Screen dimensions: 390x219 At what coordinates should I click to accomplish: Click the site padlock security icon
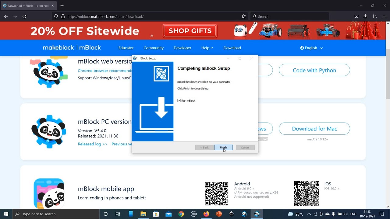[x=63, y=16]
